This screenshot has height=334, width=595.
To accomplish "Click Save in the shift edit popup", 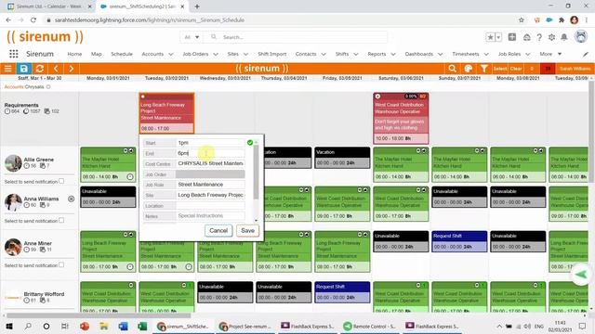I will [x=247, y=230].
